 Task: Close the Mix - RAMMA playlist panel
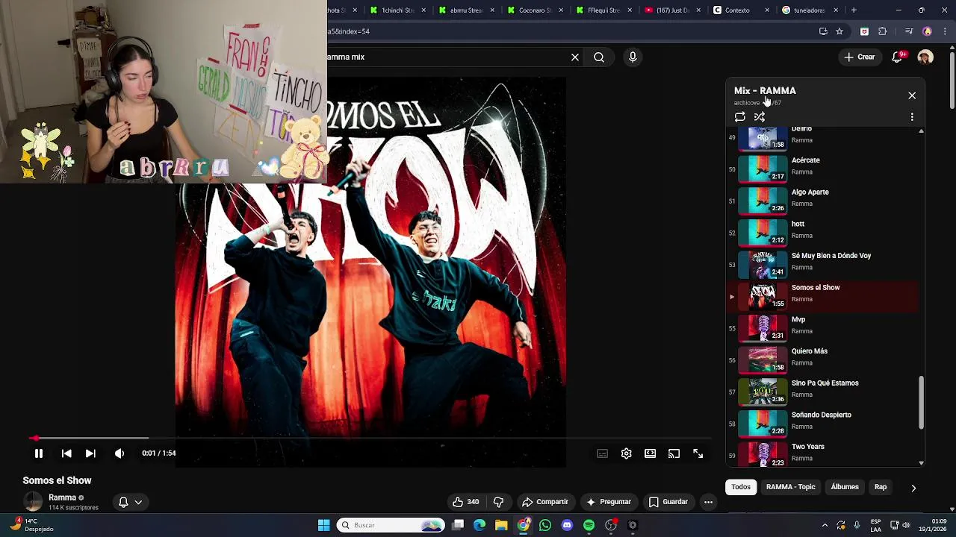point(912,95)
